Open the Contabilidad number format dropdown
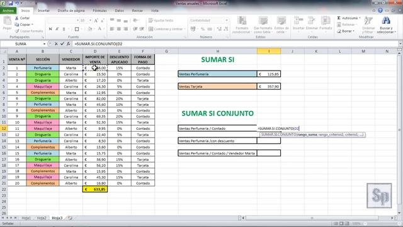The image size is (403, 227). coord(227,20)
